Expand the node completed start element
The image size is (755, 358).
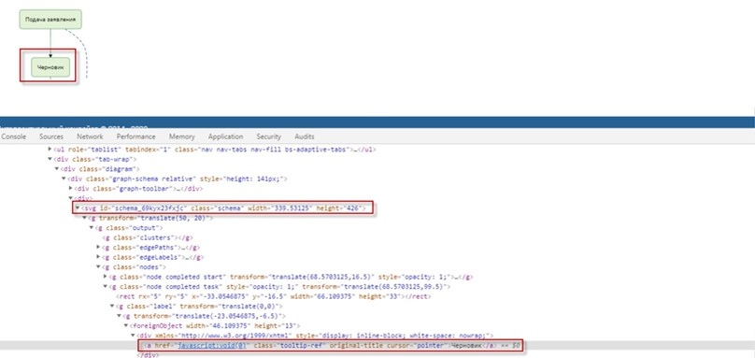coord(106,277)
